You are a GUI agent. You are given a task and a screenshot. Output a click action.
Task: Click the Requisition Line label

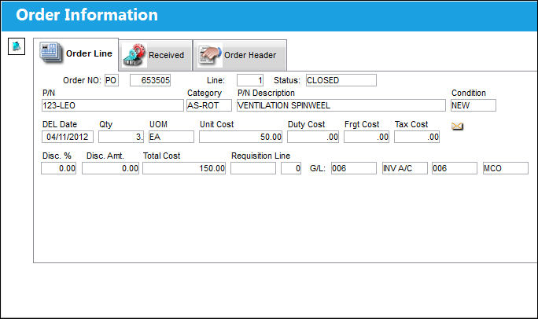point(260,156)
